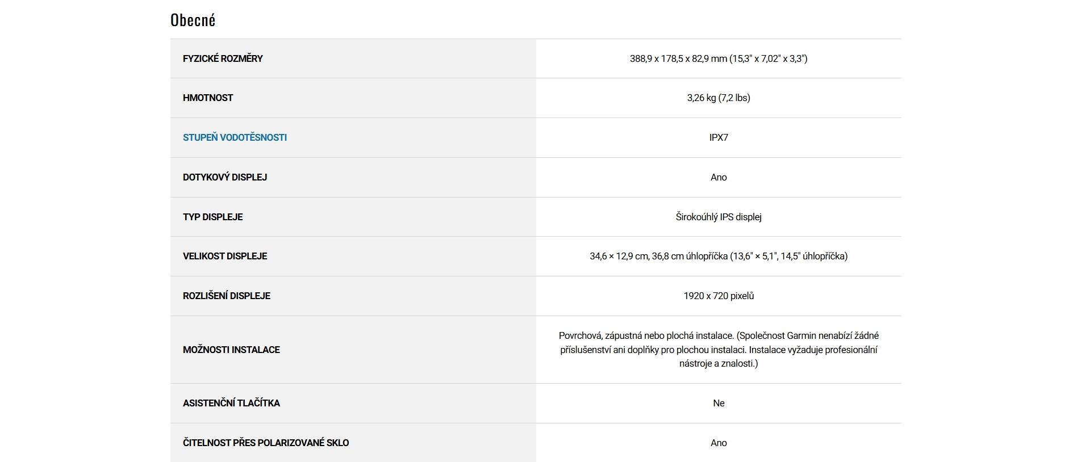
Task: Select the Širokoúhlý IPS displej value
Action: [719, 217]
